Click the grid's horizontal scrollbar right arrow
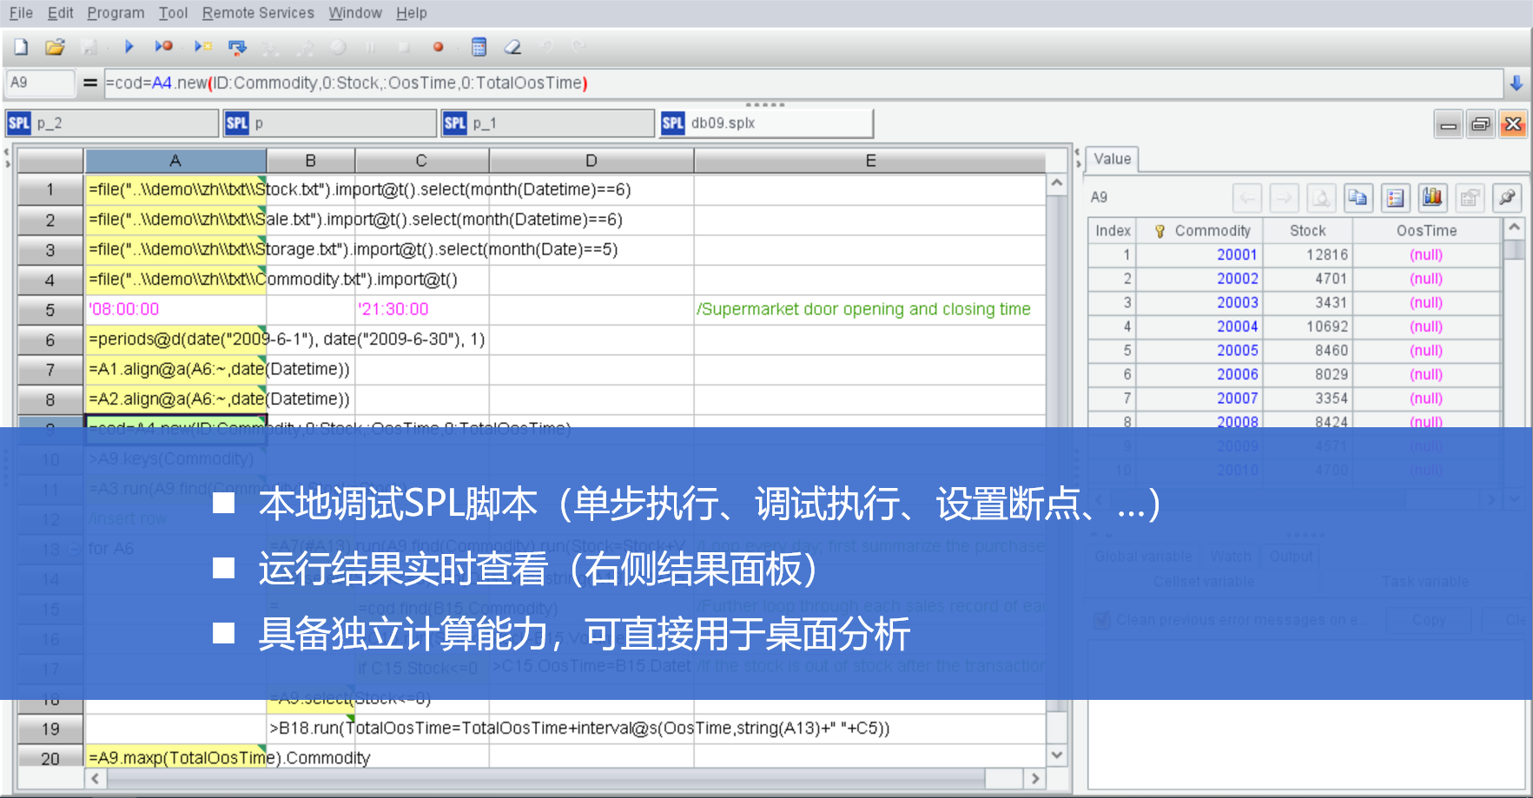 (1034, 779)
